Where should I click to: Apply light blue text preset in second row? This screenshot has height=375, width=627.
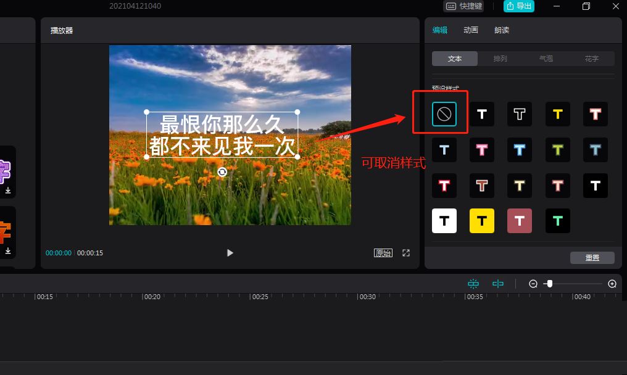coord(444,150)
